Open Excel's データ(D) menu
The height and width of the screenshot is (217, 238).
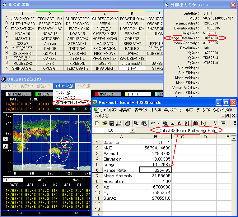click(x=203, y=110)
